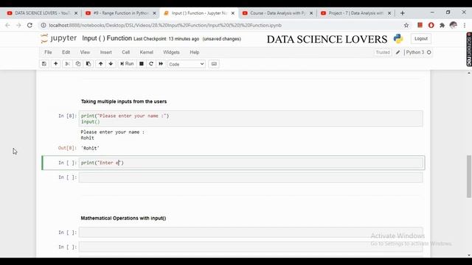Paste cells below icon
This screenshot has height=265, width=472.
(88, 64)
